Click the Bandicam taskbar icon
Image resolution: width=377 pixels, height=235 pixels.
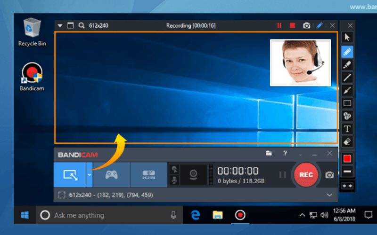240,215
